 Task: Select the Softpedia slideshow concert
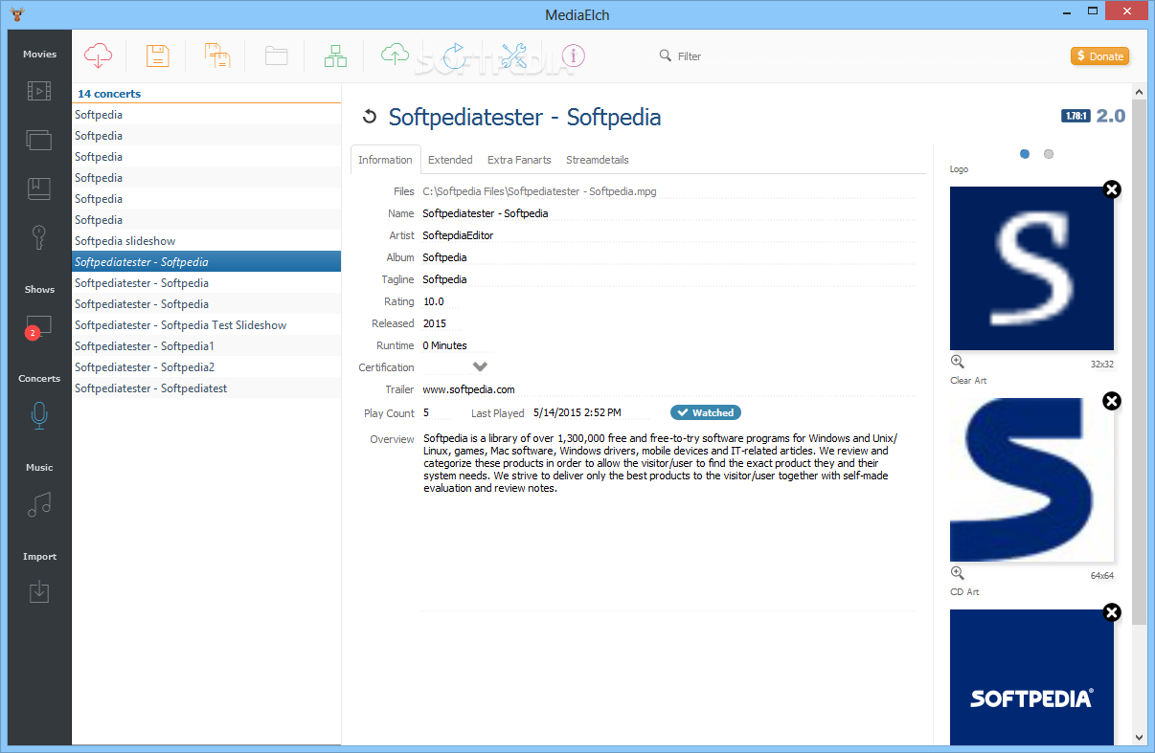[x=207, y=241]
